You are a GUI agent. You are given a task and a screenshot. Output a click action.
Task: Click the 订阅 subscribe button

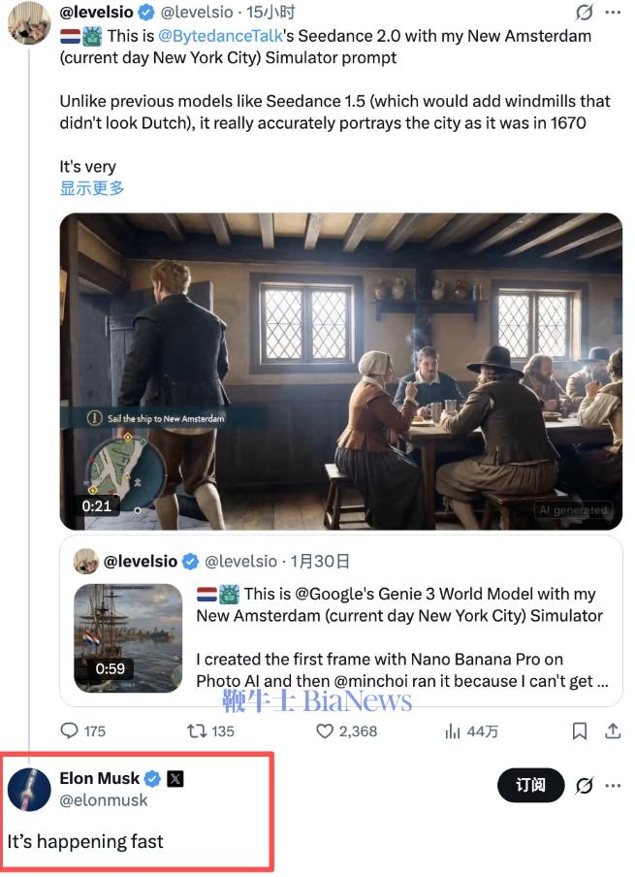pyautogui.click(x=530, y=785)
